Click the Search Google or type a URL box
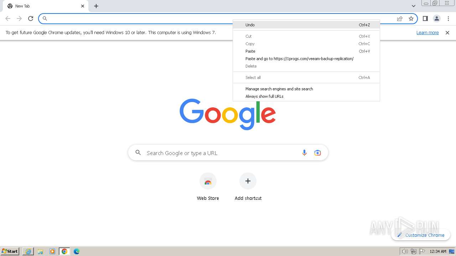The image size is (456, 256). pyautogui.click(x=228, y=153)
